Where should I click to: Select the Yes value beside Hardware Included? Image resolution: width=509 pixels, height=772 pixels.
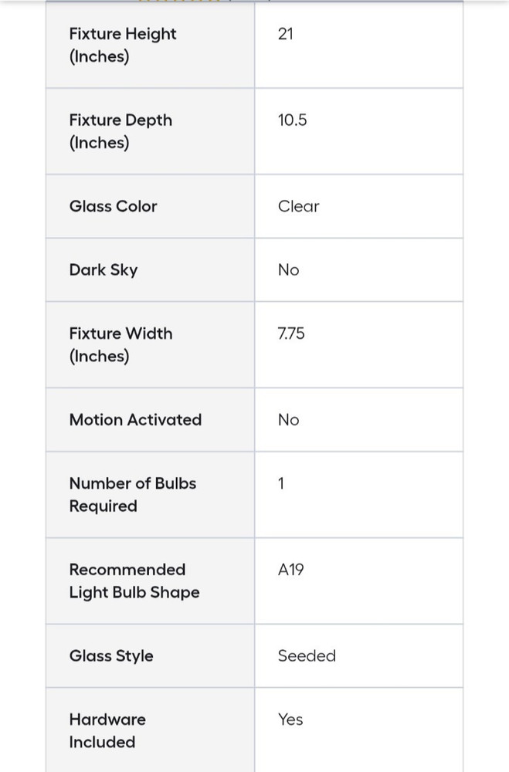(290, 720)
